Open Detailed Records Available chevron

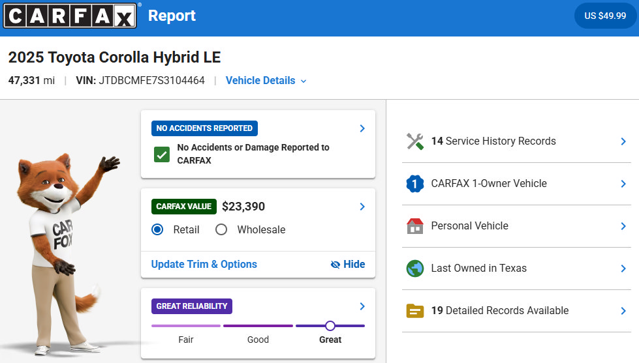[x=623, y=311]
